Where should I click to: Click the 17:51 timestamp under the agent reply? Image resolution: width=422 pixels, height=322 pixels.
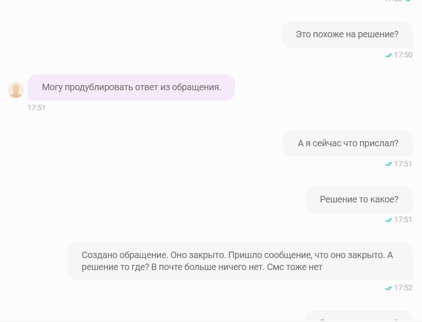(x=36, y=108)
